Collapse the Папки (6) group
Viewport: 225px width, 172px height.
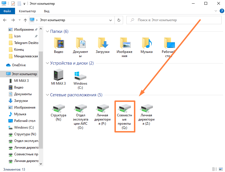48,31
